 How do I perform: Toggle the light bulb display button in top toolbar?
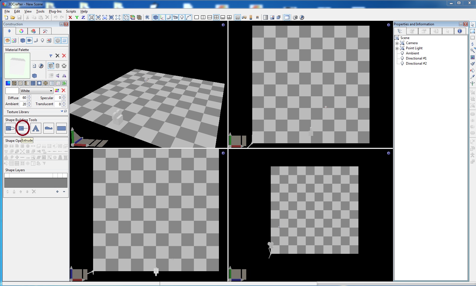[182, 17]
